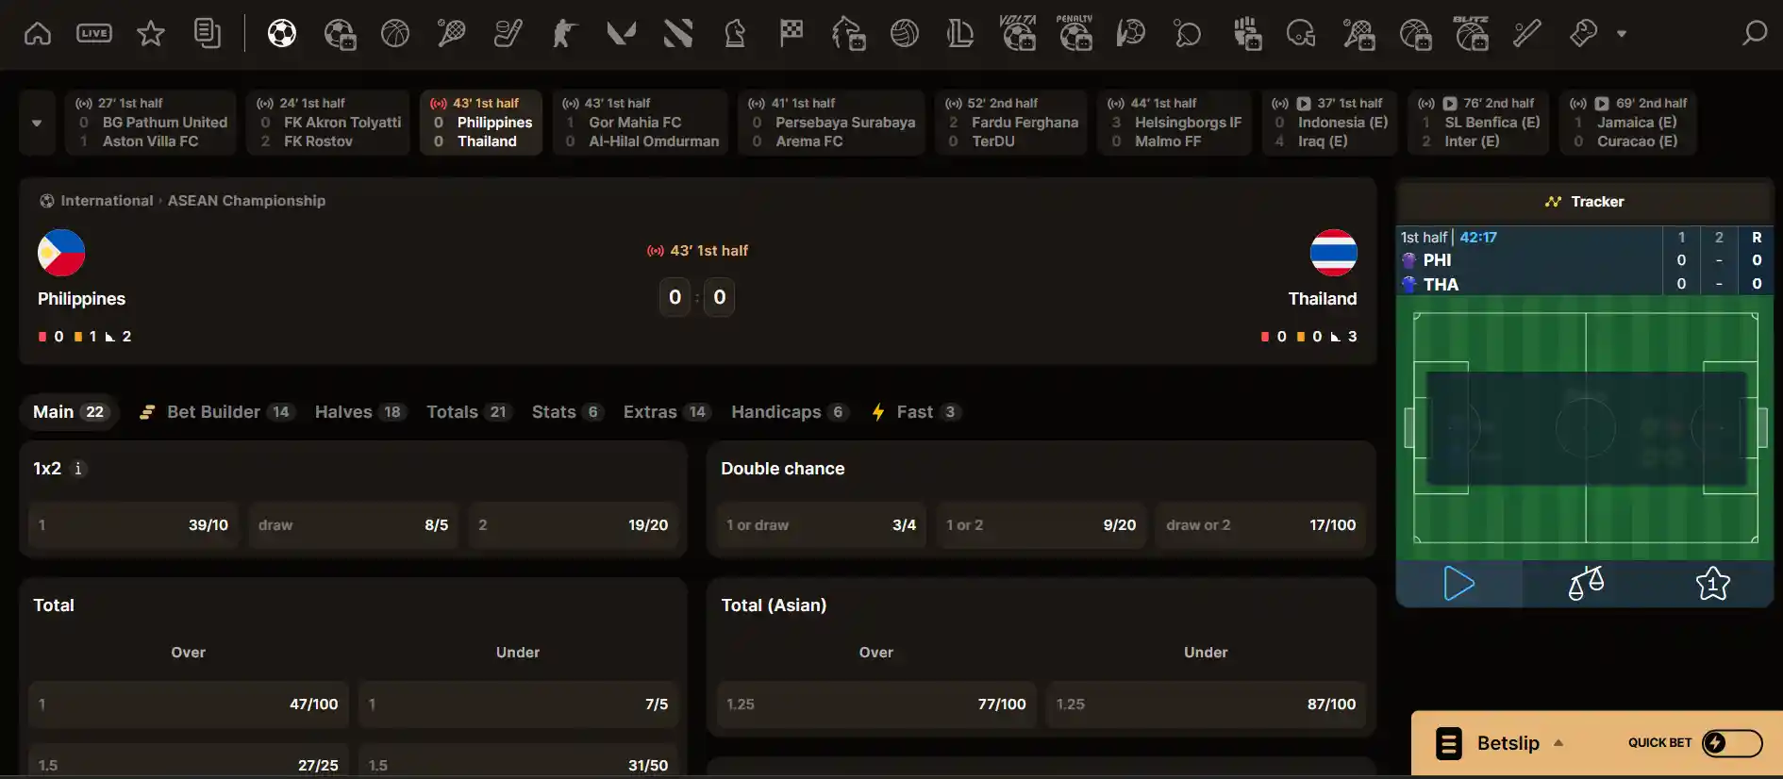Select Asian Total Over 1.25

pos(876,704)
